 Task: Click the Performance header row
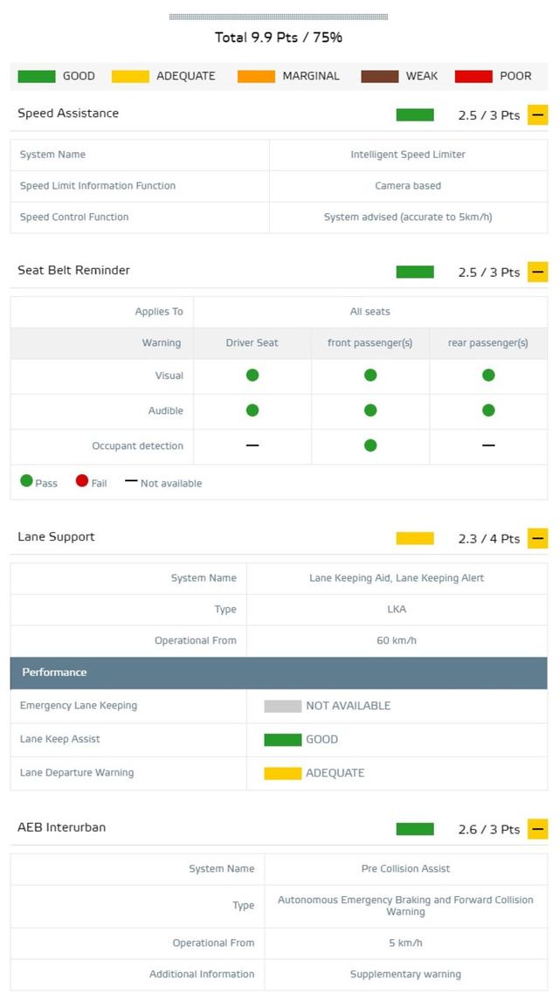[x=279, y=673]
